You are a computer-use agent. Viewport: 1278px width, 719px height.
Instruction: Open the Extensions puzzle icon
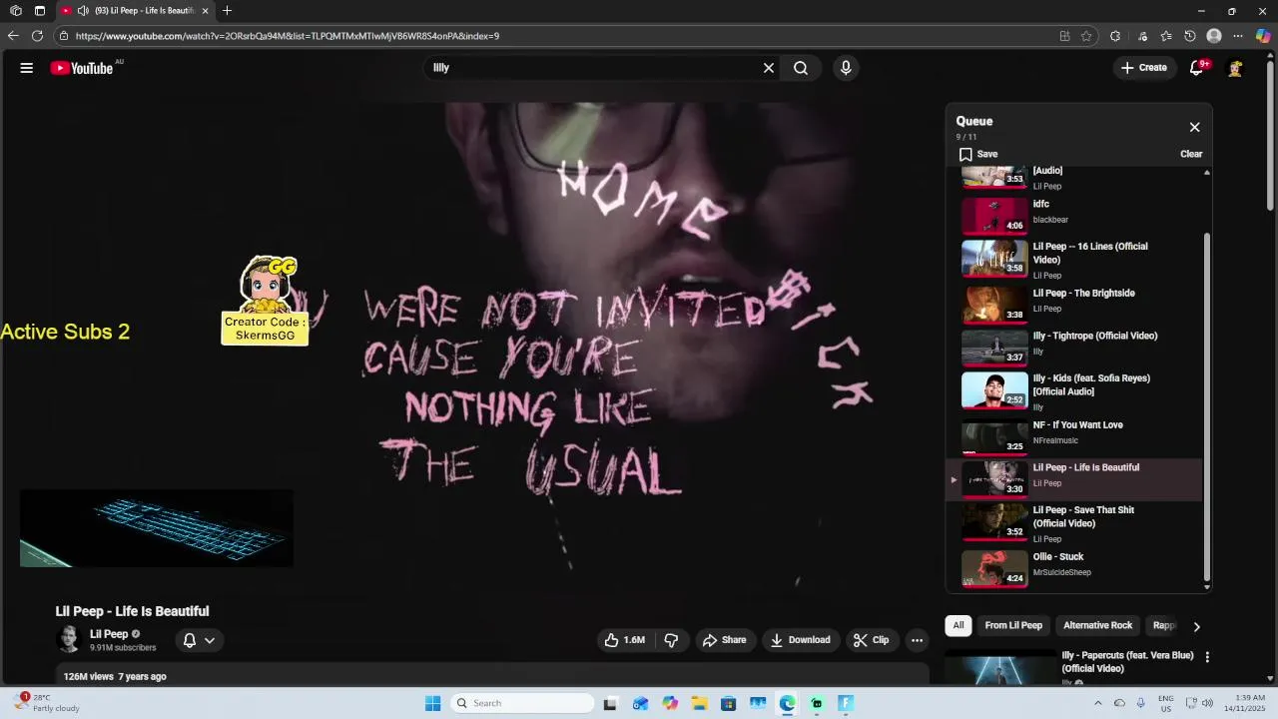(x=1115, y=36)
